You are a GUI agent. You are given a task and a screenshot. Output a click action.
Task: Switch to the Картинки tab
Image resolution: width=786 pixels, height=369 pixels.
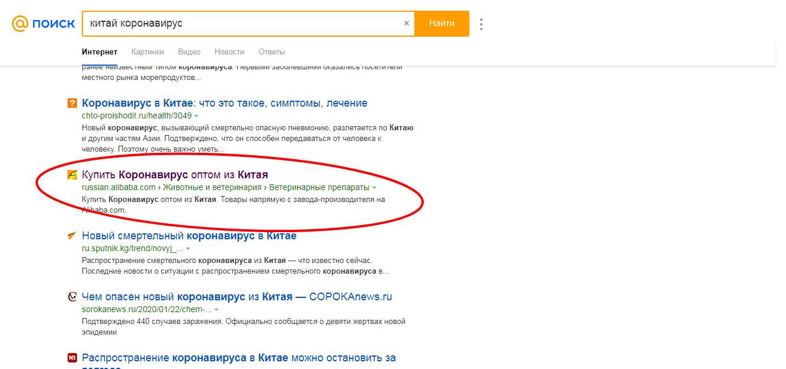pos(148,52)
